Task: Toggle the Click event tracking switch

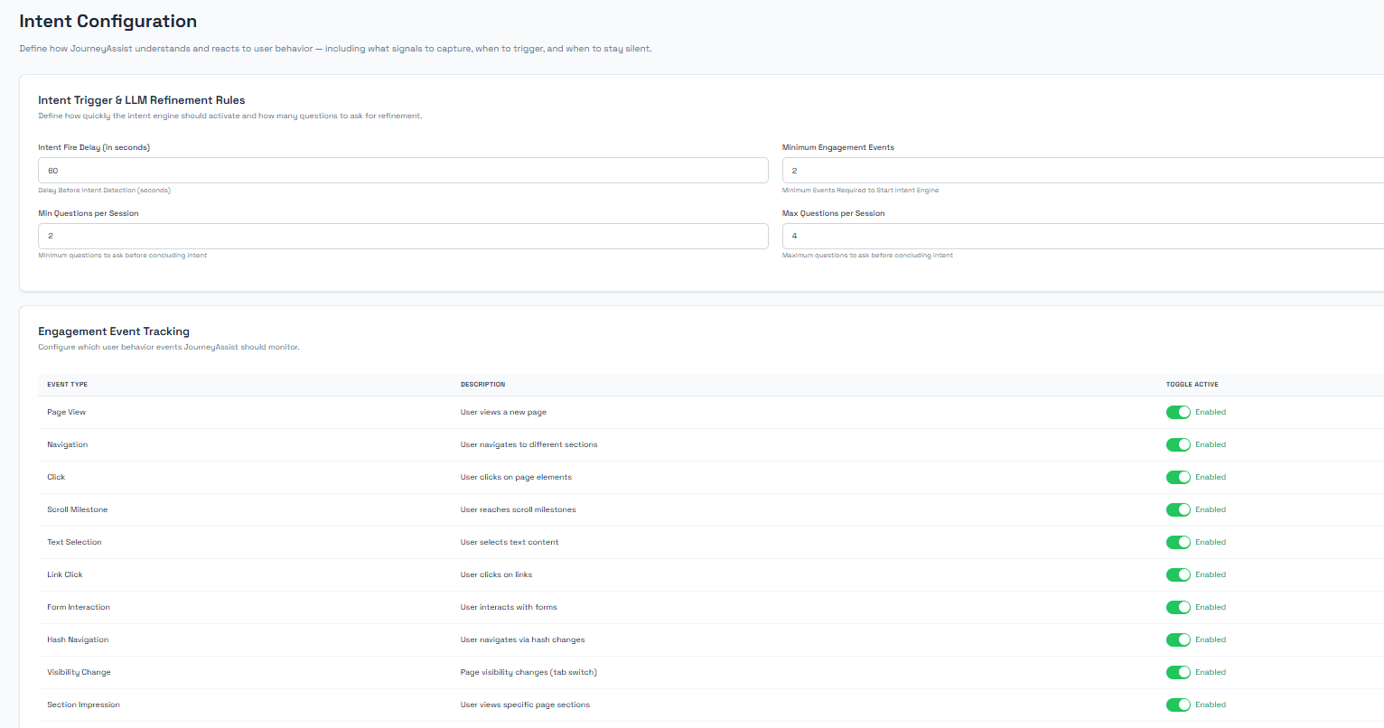Action: click(x=1178, y=477)
